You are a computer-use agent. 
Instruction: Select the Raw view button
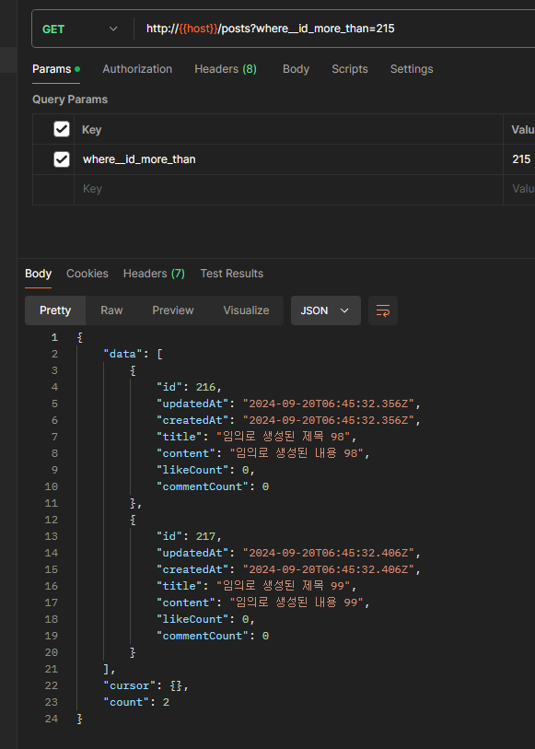point(111,310)
